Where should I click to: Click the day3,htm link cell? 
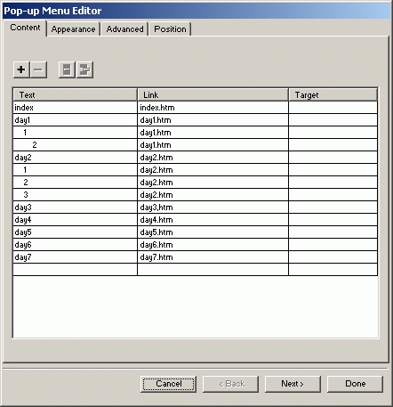click(x=213, y=208)
